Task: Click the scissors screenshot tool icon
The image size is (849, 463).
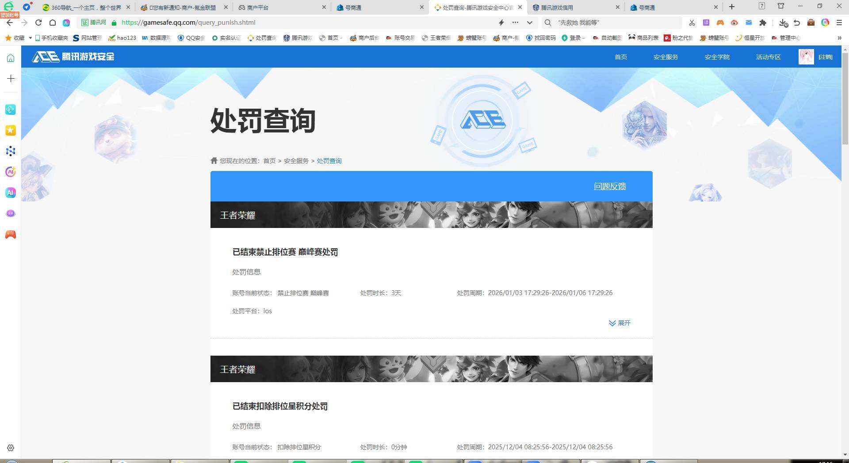Action: click(x=692, y=23)
